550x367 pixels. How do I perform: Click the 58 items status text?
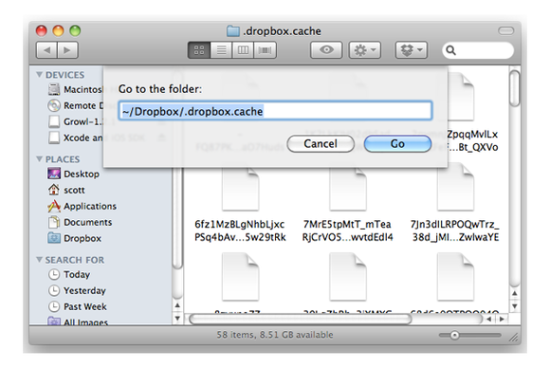tap(275, 335)
